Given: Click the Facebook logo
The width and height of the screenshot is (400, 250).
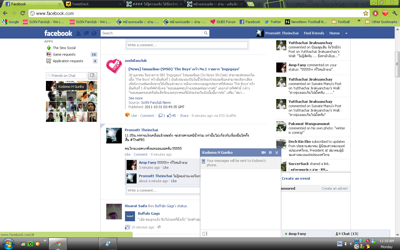Looking at the screenshot, I should pos(58,33).
